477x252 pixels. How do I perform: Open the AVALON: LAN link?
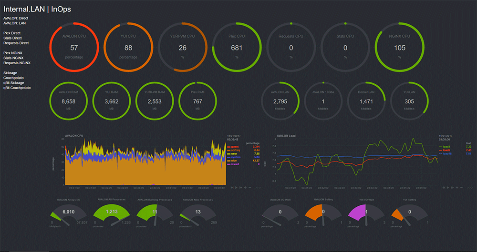click(x=15, y=23)
